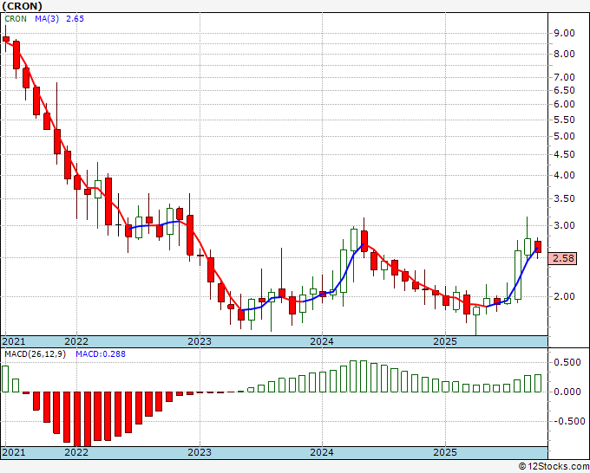Select the 4.50 price axis label
Viewport: 590px width, 473px height.
(x=564, y=154)
